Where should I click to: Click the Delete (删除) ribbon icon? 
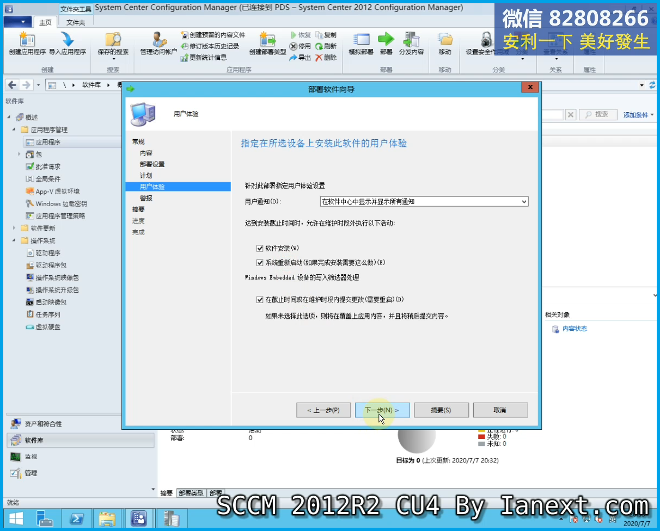(326, 58)
